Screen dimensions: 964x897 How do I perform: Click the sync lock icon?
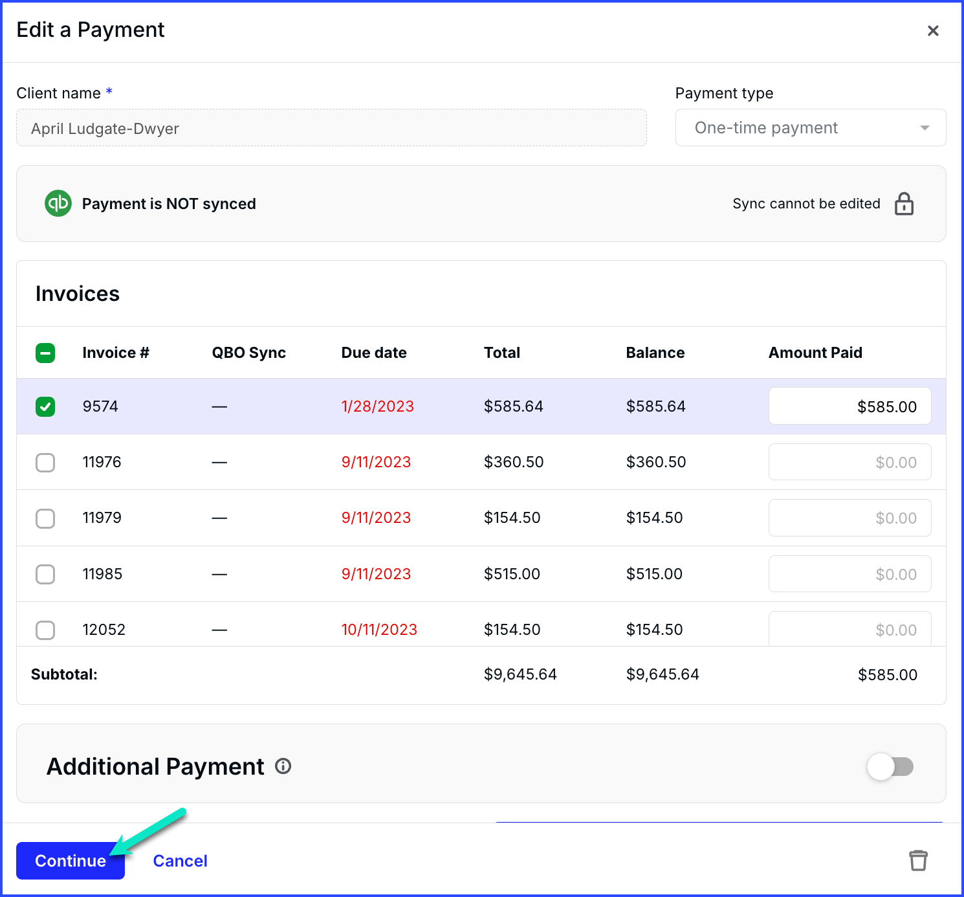point(904,203)
